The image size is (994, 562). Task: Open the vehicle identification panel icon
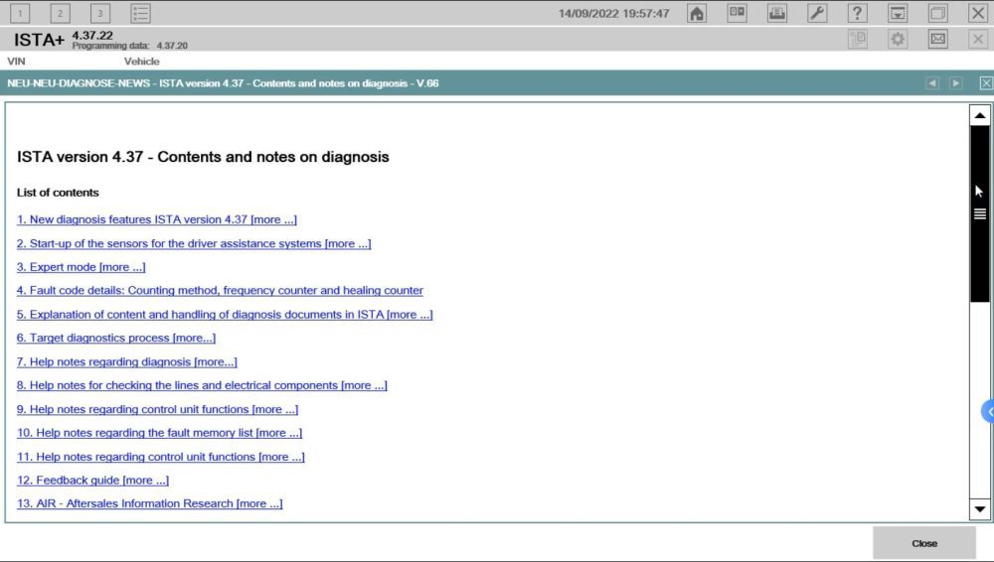point(737,13)
